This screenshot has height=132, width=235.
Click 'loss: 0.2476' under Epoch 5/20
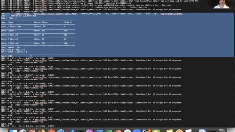[x=26, y=92]
